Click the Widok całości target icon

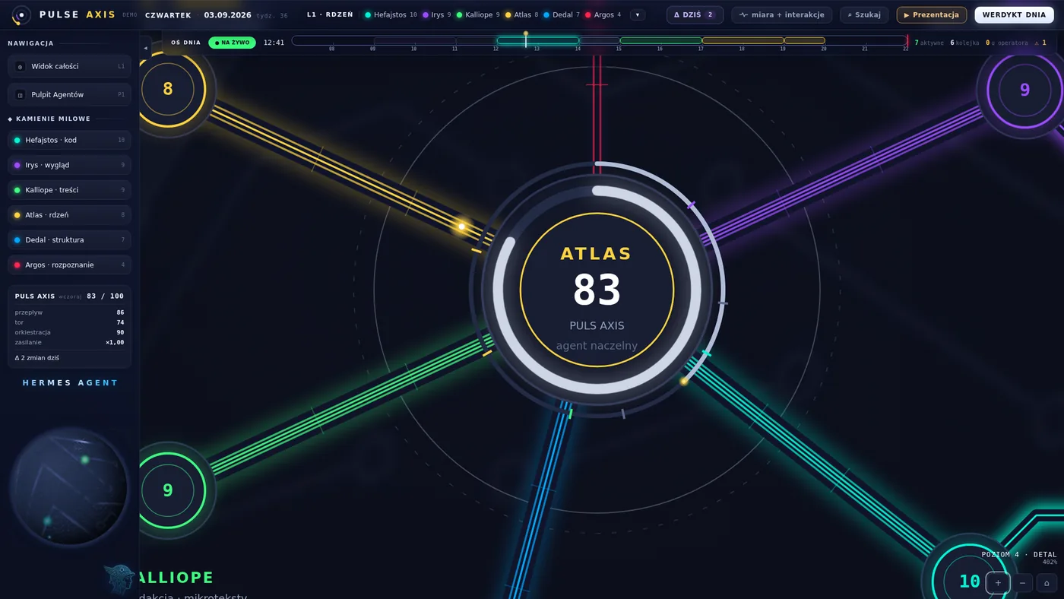click(x=21, y=67)
